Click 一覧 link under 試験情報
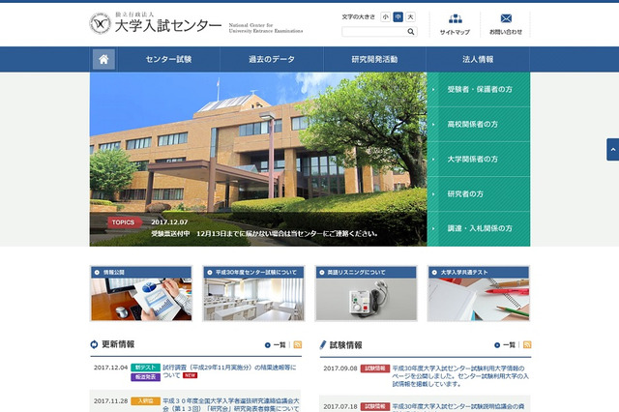 coord(505,345)
